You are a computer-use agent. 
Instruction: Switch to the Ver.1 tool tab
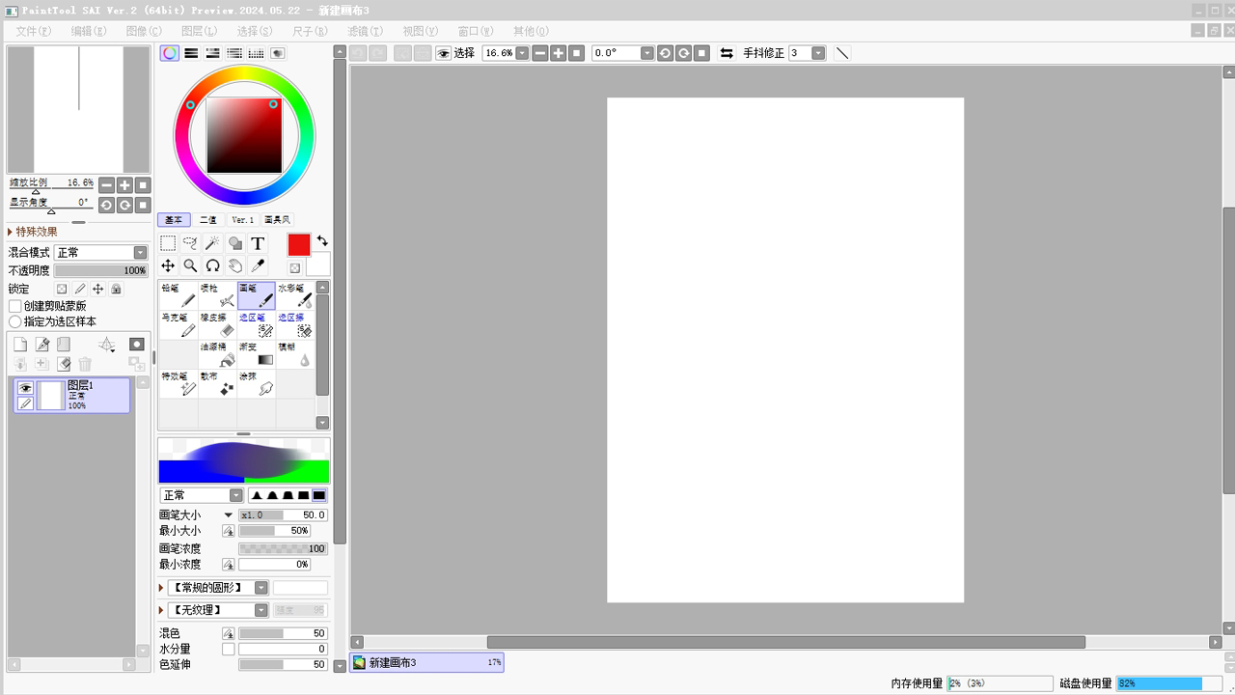click(x=242, y=220)
